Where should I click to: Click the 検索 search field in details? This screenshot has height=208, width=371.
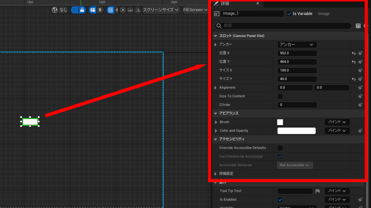[x=283, y=26]
